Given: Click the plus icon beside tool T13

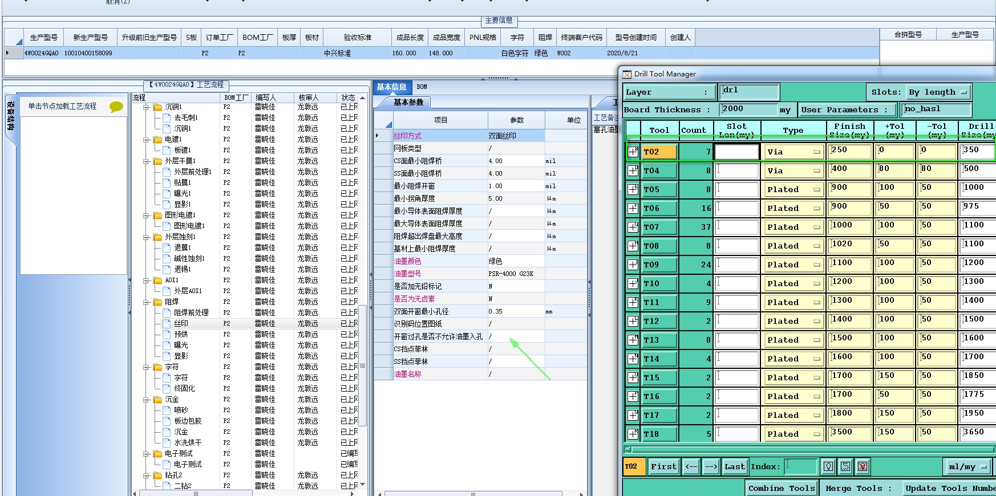Looking at the screenshot, I should (633, 340).
